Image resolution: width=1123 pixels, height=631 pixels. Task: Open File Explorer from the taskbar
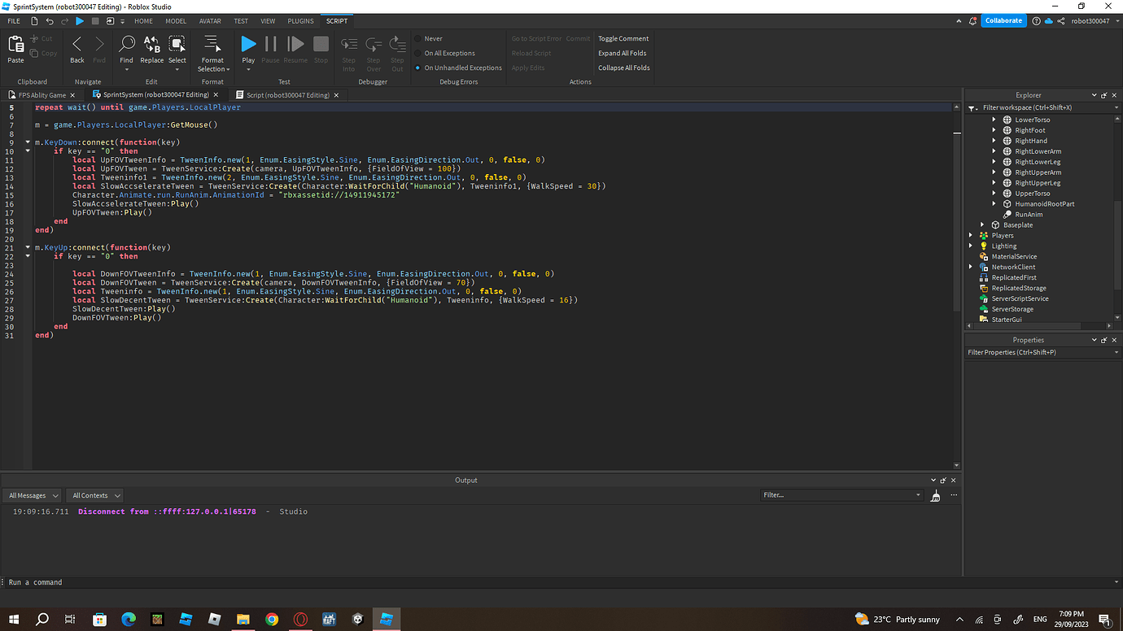[243, 620]
